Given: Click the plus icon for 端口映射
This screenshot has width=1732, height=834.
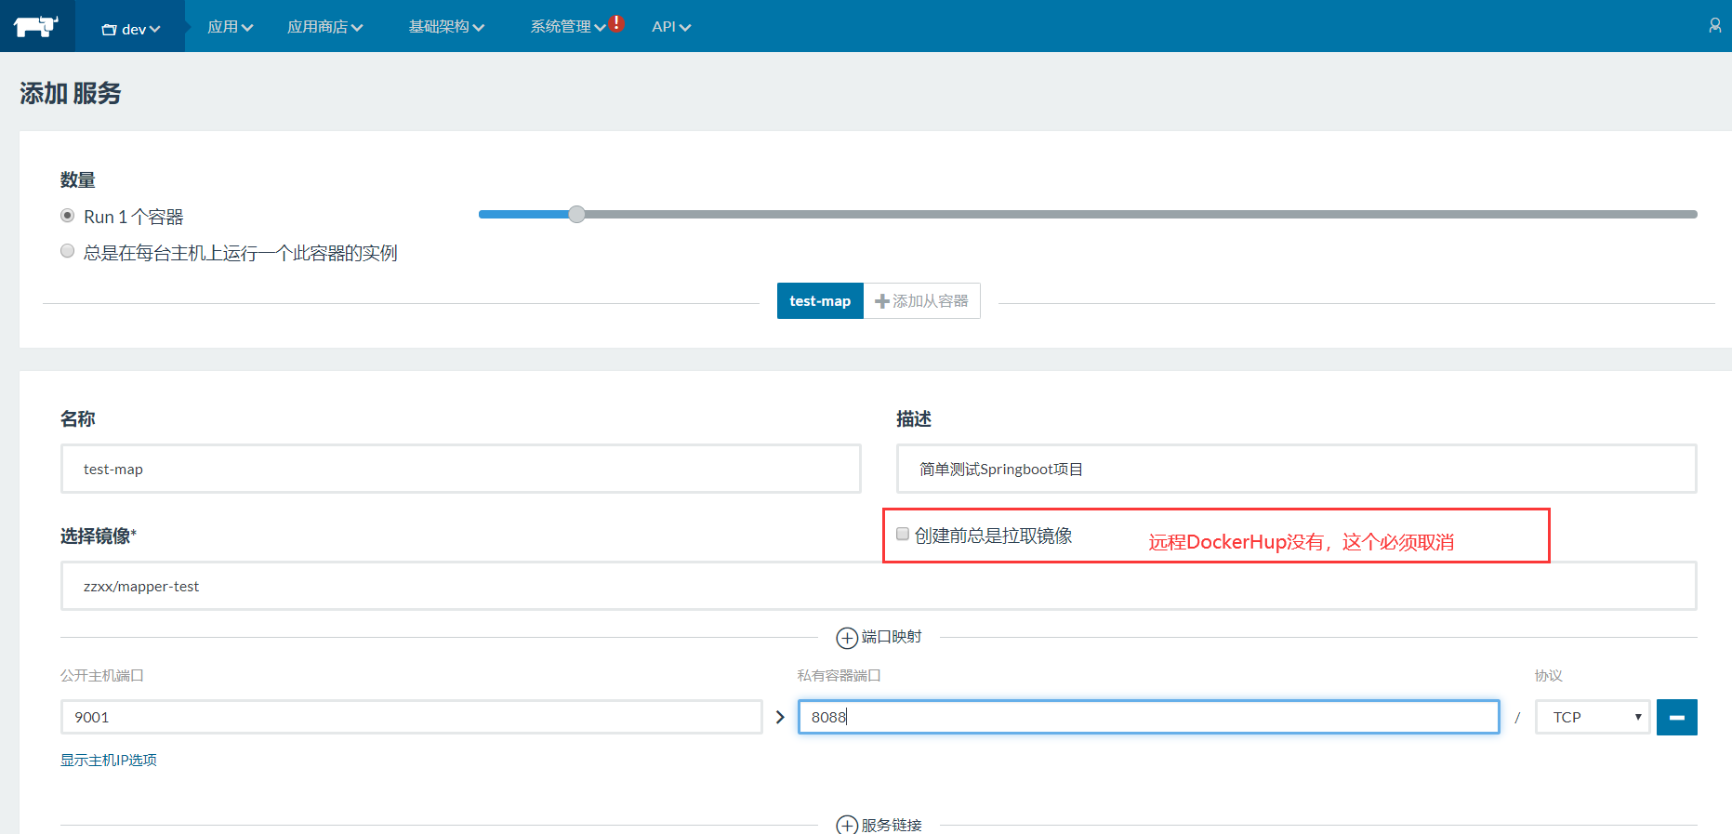Looking at the screenshot, I should coord(847,638).
